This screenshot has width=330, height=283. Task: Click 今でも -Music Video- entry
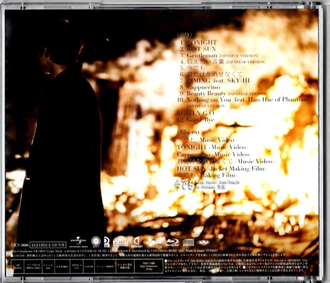pos(207,140)
